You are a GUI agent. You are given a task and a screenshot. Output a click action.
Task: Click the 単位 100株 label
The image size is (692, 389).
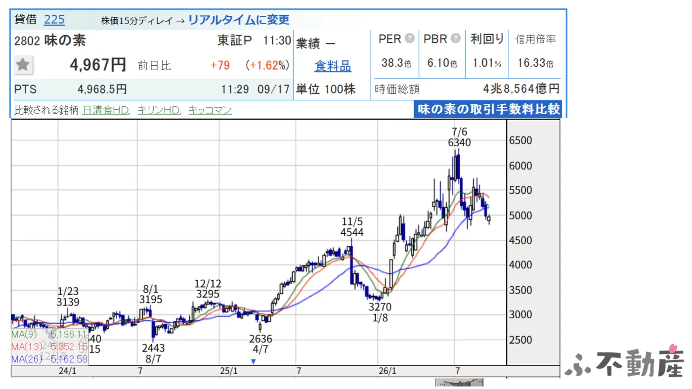326,89
